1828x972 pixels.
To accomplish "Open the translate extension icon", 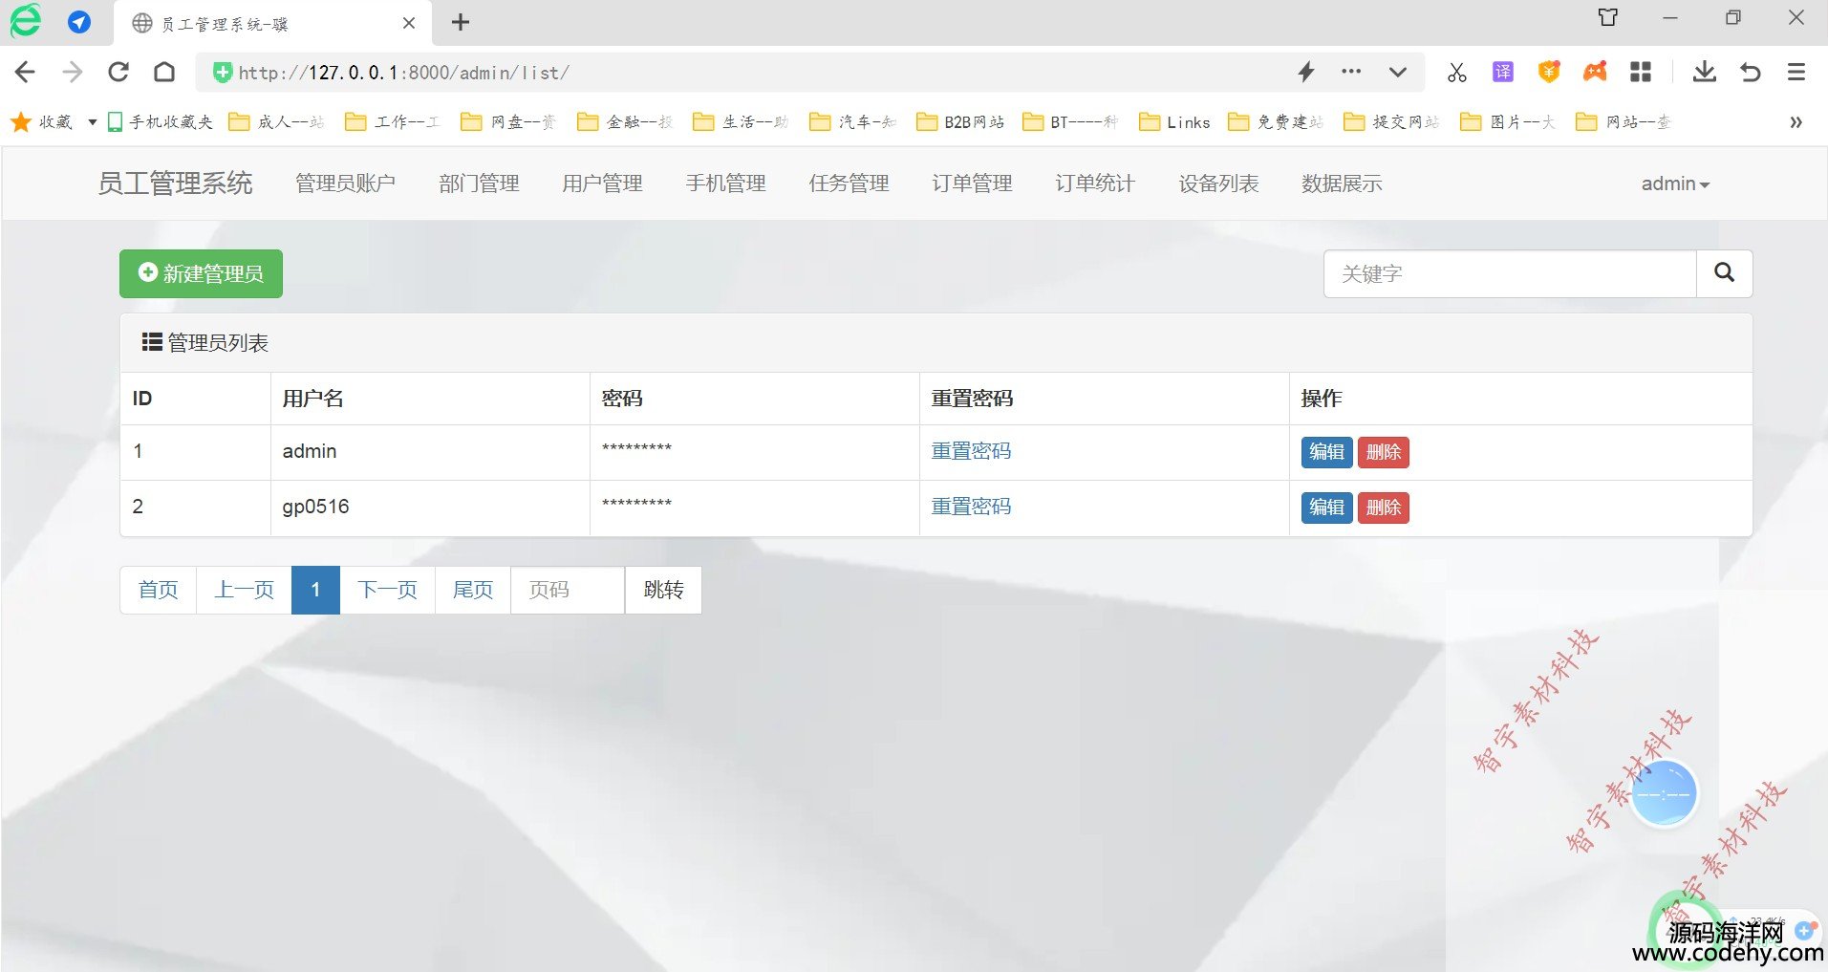I will click(x=1502, y=72).
